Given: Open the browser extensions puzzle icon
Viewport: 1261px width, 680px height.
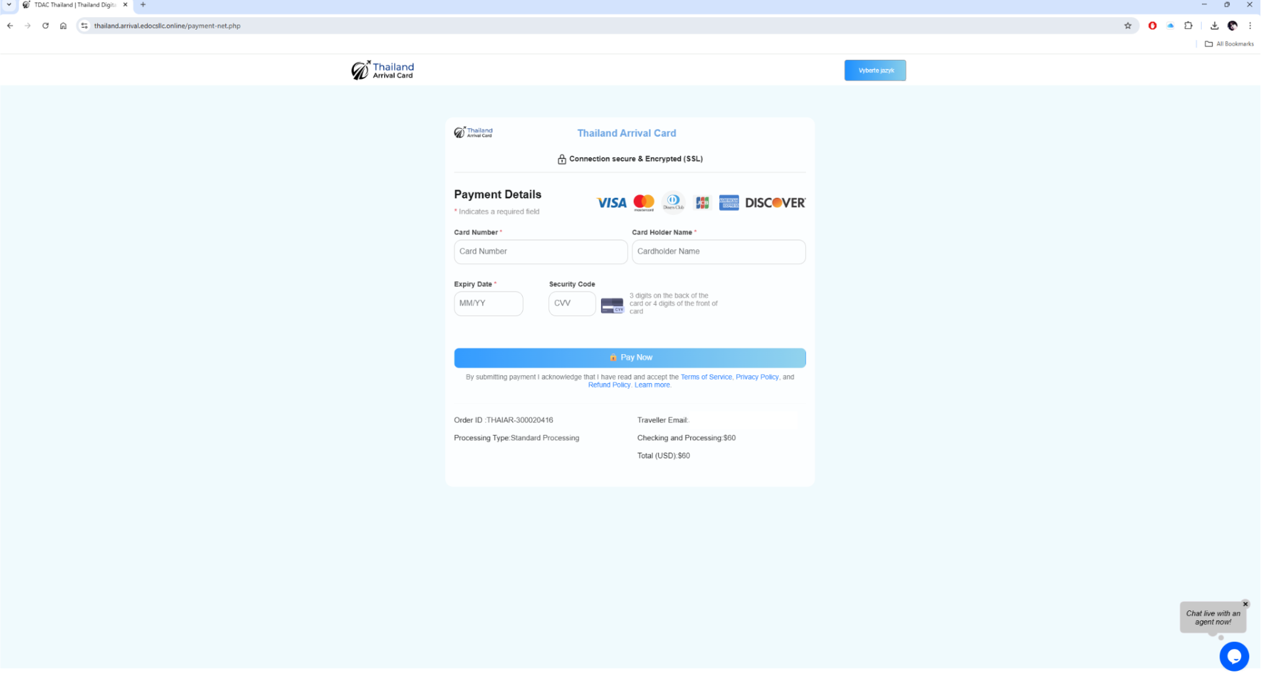Looking at the screenshot, I should tap(1188, 26).
